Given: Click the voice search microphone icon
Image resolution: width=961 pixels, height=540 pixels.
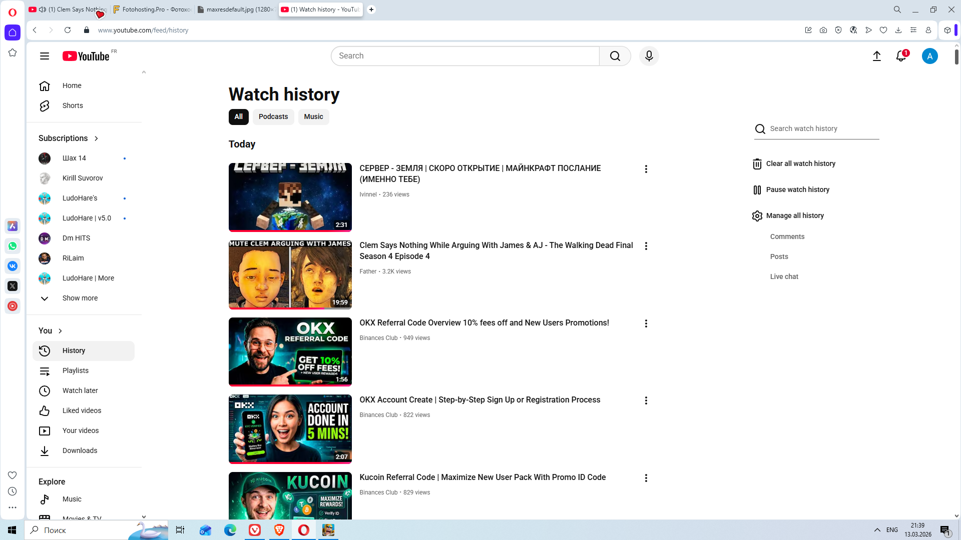Looking at the screenshot, I should (649, 56).
